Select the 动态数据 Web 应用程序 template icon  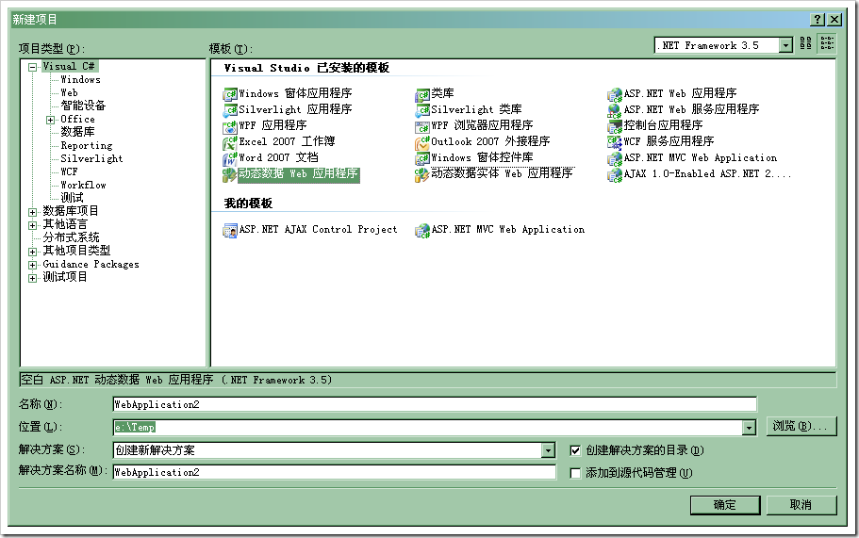tap(229, 174)
